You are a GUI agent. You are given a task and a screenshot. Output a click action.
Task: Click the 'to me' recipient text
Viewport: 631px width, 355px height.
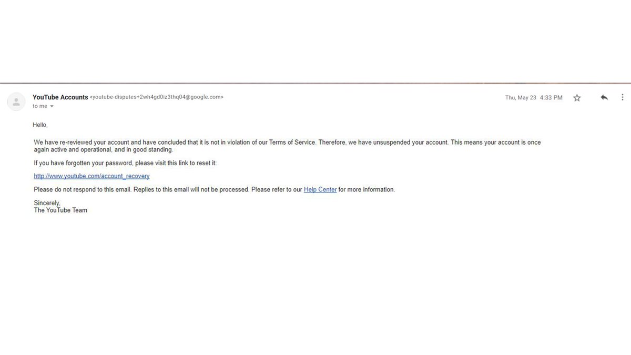40,106
